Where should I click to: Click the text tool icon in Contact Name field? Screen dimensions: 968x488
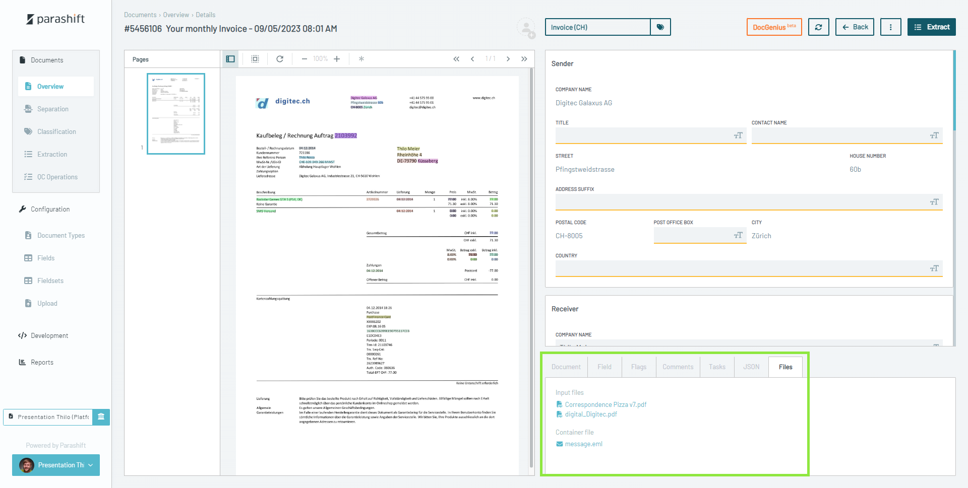[934, 135]
